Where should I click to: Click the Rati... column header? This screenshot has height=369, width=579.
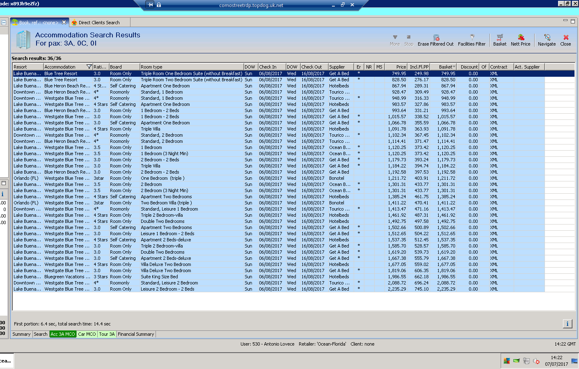(x=101, y=67)
